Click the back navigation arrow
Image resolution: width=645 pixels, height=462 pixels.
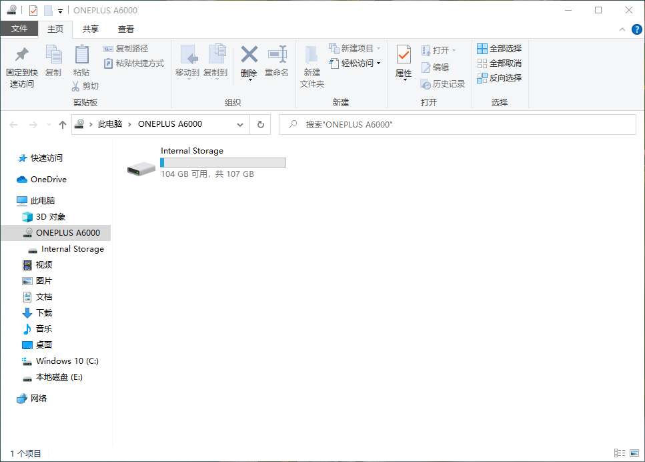[x=13, y=125]
